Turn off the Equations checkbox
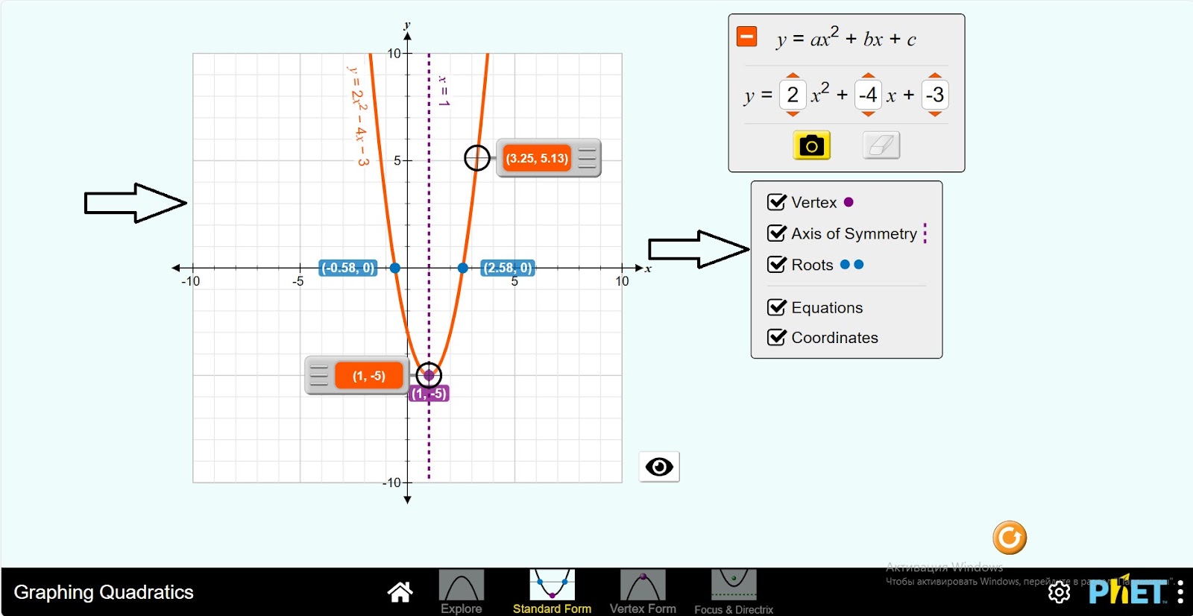Image resolution: width=1193 pixels, height=616 pixels. [777, 307]
